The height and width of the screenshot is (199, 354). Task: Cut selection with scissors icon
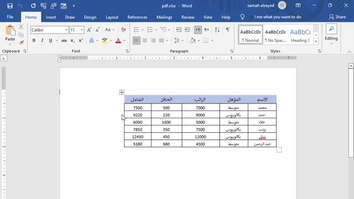[21, 27]
